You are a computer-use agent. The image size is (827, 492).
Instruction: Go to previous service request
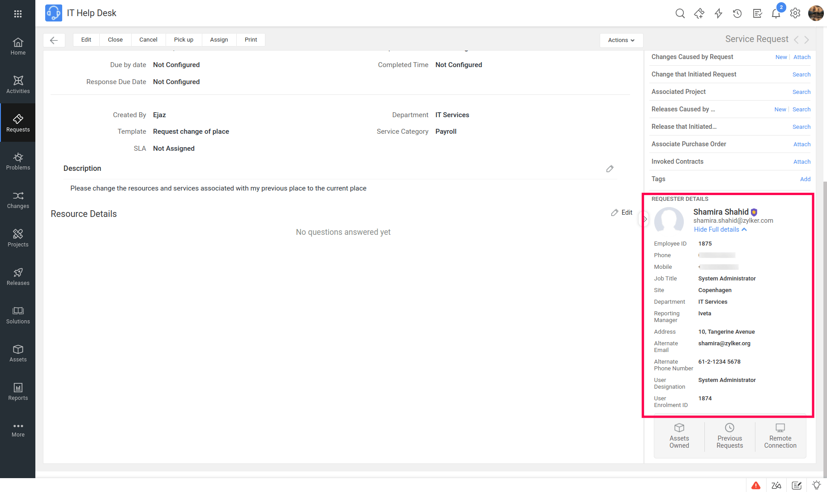pos(796,40)
